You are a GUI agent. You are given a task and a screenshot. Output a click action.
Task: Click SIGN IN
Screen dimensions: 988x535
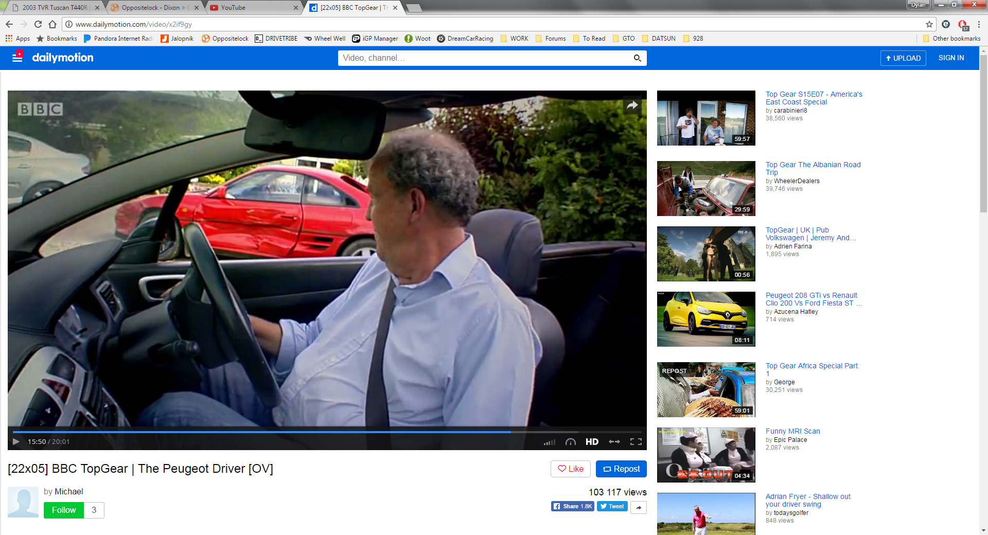[x=951, y=58]
